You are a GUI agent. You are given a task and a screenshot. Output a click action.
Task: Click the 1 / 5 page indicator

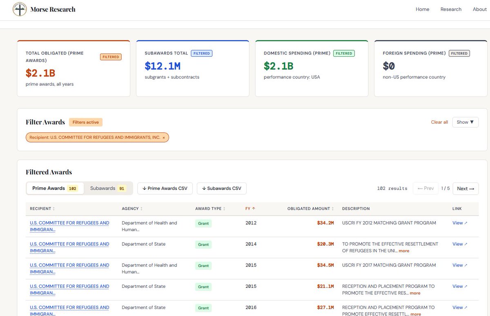click(445, 188)
